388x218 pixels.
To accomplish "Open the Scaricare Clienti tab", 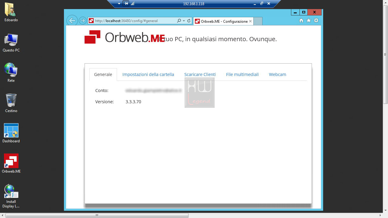I will pyautogui.click(x=200, y=74).
